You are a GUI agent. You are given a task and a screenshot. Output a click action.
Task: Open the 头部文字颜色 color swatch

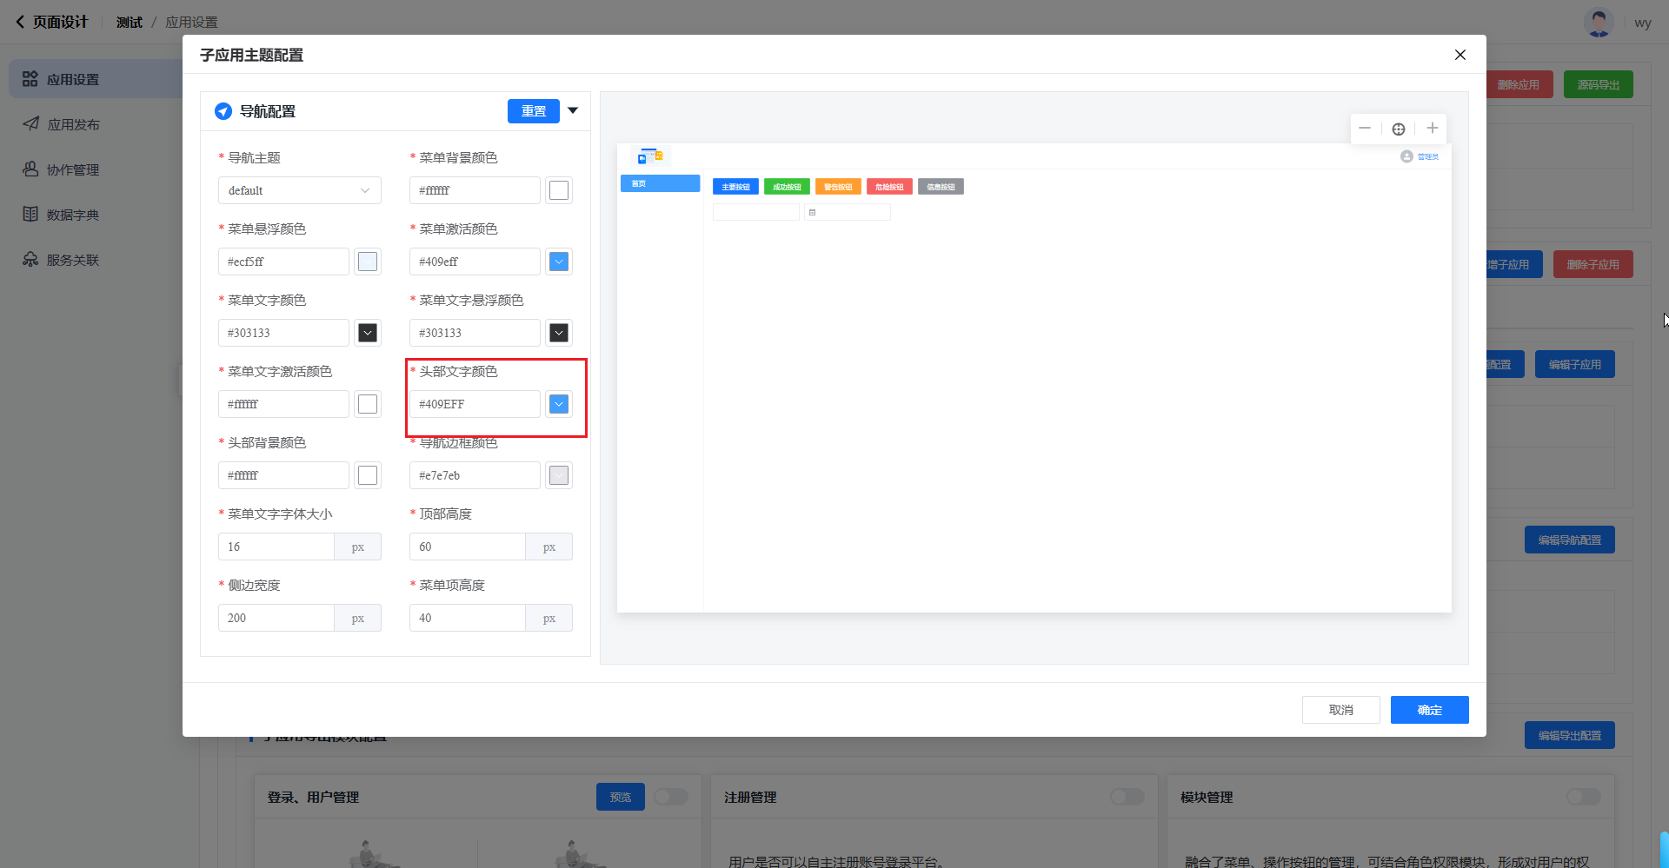point(559,404)
